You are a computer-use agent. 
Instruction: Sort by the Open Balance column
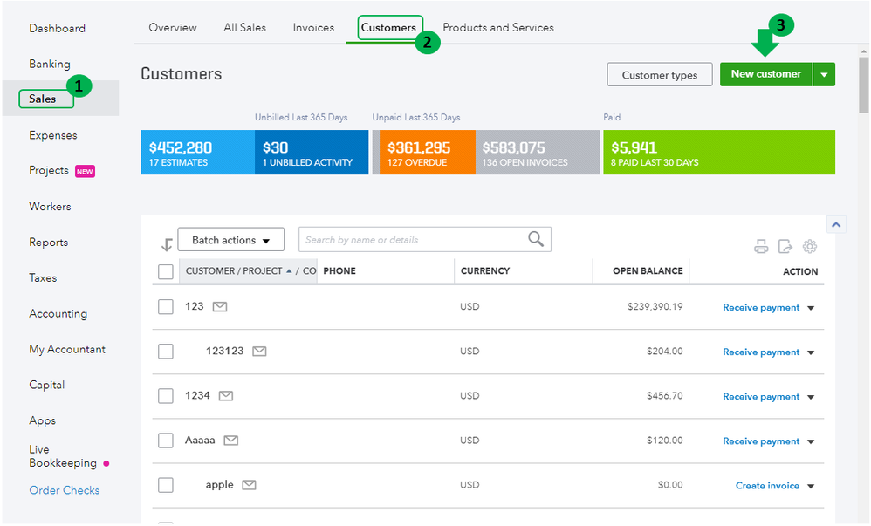click(648, 271)
